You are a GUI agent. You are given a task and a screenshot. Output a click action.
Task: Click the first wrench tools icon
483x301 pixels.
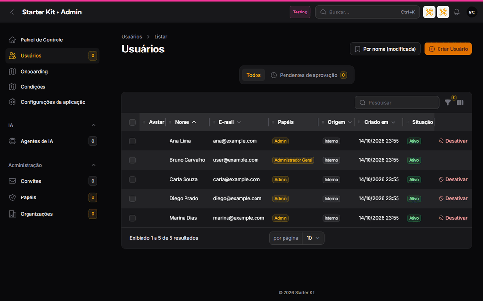(429, 12)
